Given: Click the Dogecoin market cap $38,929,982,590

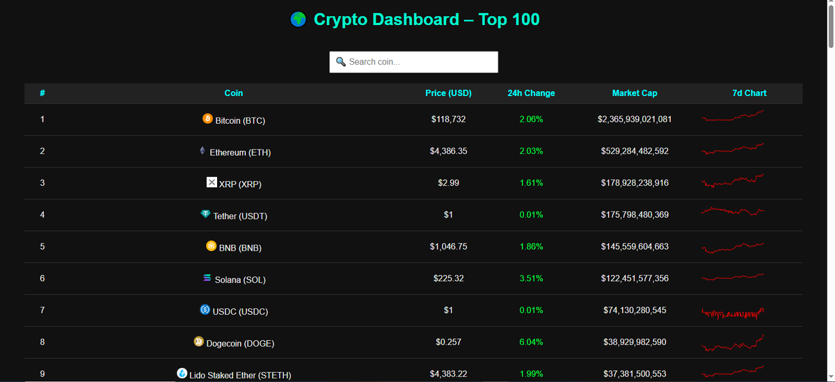Looking at the screenshot, I should 635,342.
